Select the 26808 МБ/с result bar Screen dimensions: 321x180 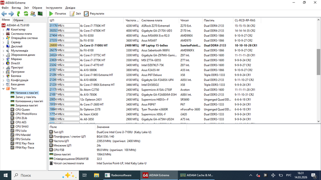coord(64,45)
